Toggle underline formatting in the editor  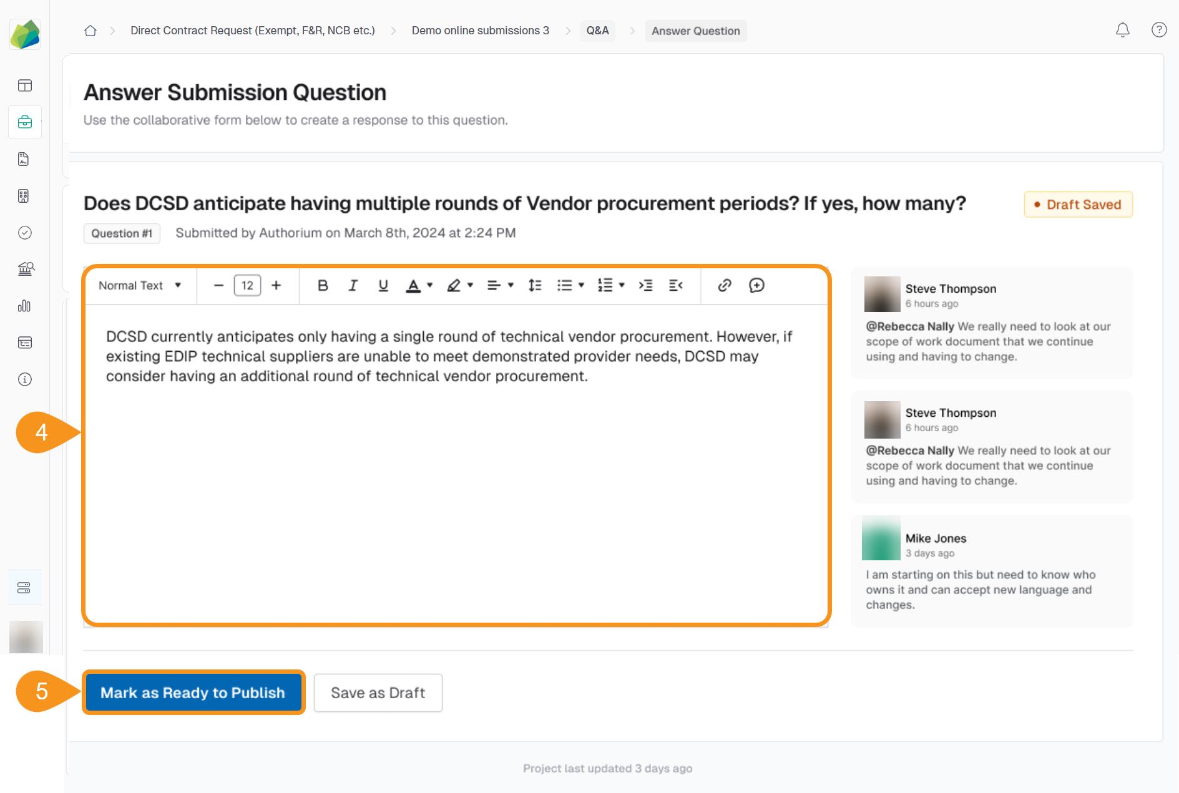click(383, 285)
